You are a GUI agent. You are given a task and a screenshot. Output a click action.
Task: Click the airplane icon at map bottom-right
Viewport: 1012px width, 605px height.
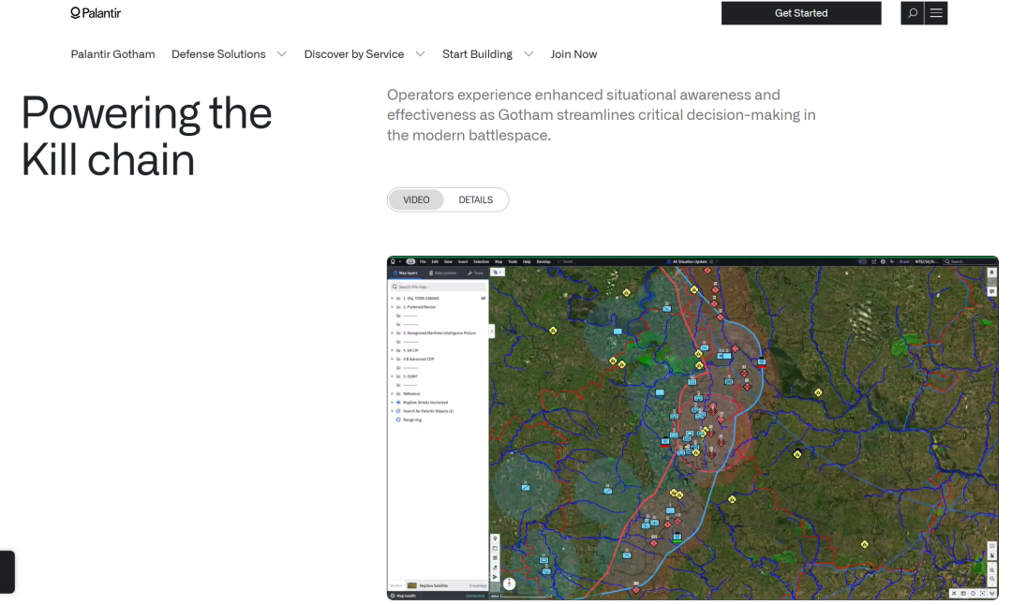(954, 593)
